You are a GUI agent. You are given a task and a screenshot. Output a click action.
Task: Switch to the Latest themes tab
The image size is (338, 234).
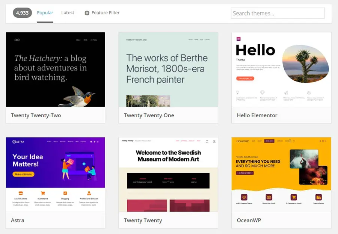(x=68, y=12)
